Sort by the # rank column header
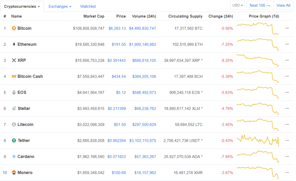296x181 pixels. point(5,16)
